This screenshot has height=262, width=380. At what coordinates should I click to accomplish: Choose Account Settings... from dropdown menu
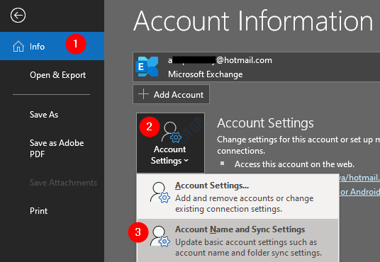click(238, 197)
